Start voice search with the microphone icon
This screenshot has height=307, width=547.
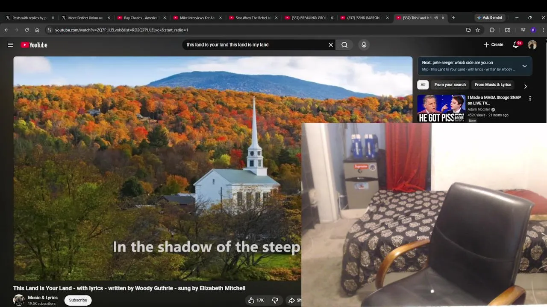click(364, 45)
